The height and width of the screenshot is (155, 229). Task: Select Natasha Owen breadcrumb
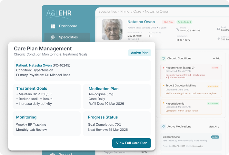pyautogui.click(x=157, y=11)
